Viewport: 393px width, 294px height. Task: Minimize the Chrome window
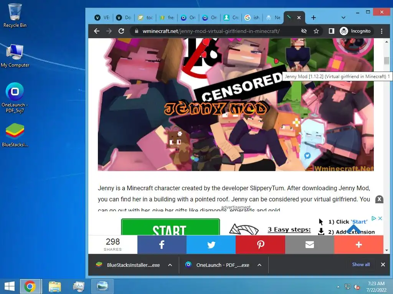[x=358, y=13]
